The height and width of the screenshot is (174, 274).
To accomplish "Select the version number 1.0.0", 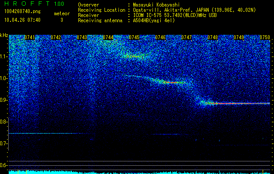I will coord(59,3).
